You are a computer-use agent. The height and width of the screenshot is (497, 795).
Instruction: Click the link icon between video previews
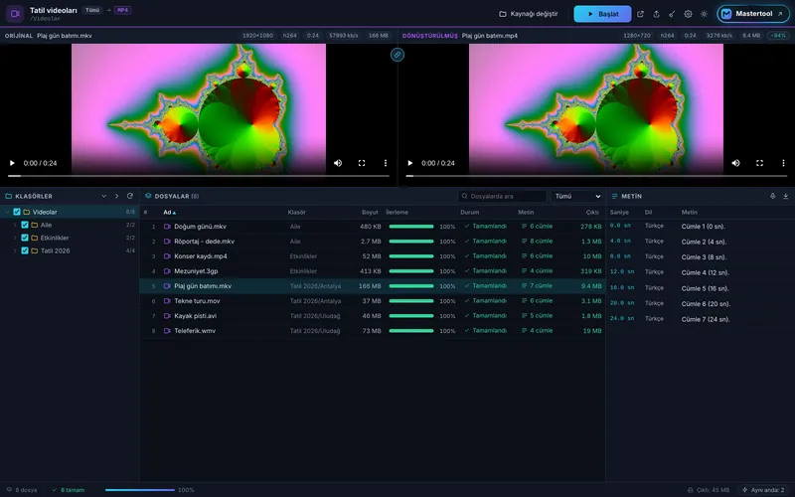(x=397, y=55)
